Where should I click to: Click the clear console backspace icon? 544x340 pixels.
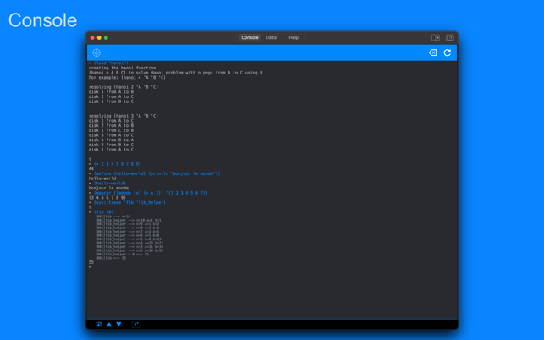pyautogui.click(x=432, y=52)
